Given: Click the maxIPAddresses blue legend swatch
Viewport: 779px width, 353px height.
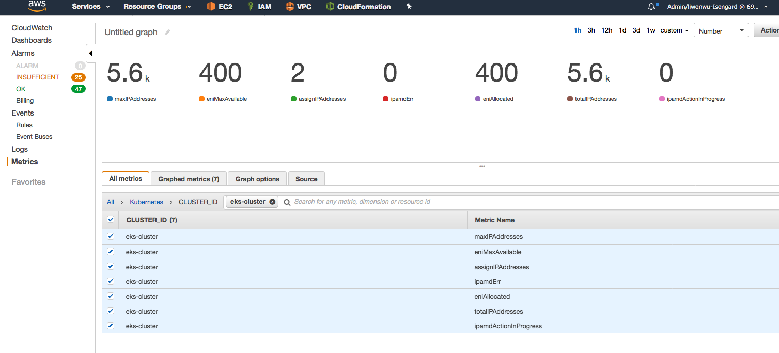Looking at the screenshot, I should (x=110, y=99).
